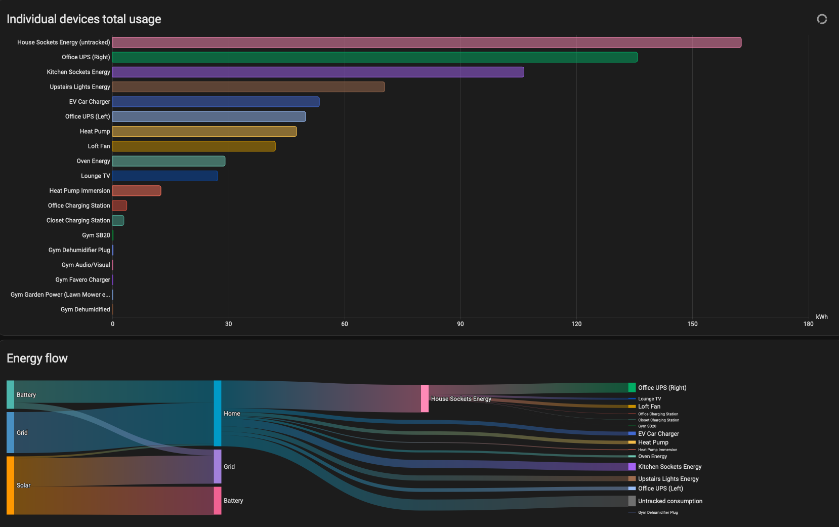839x527 pixels.
Task: Click the EV Car Charger bar
Action: click(216, 102)
